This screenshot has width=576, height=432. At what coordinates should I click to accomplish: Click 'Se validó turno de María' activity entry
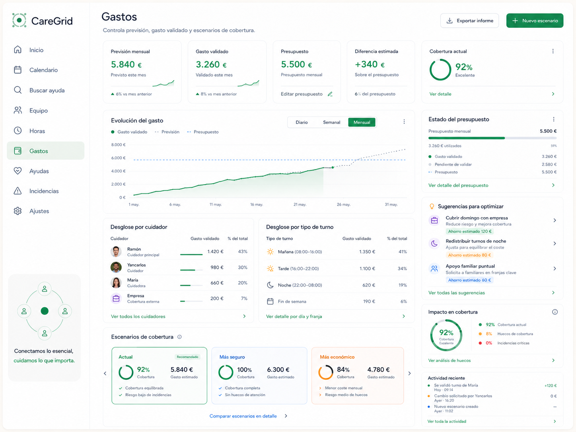[x=492, y=387]
